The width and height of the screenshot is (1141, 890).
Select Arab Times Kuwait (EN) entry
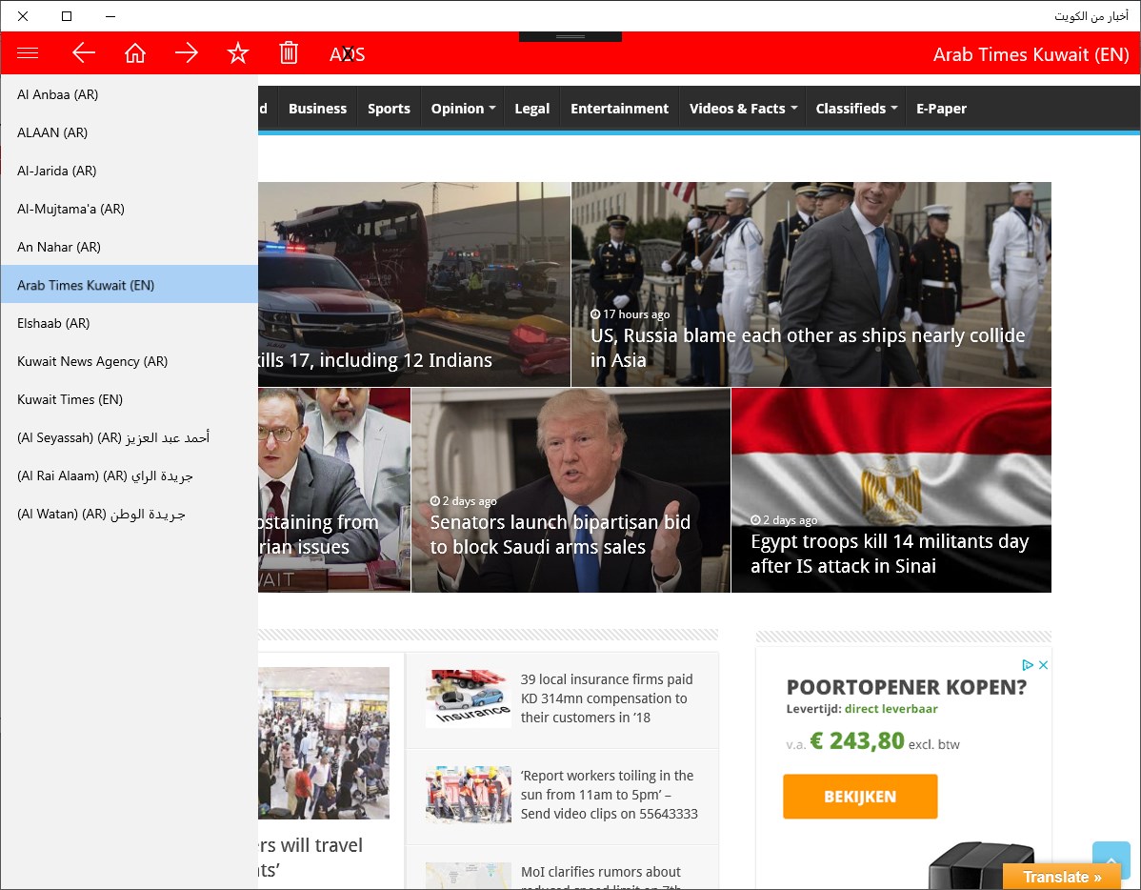click(x=129, y=285)
